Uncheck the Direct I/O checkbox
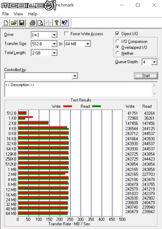 [x=117, y=34]
